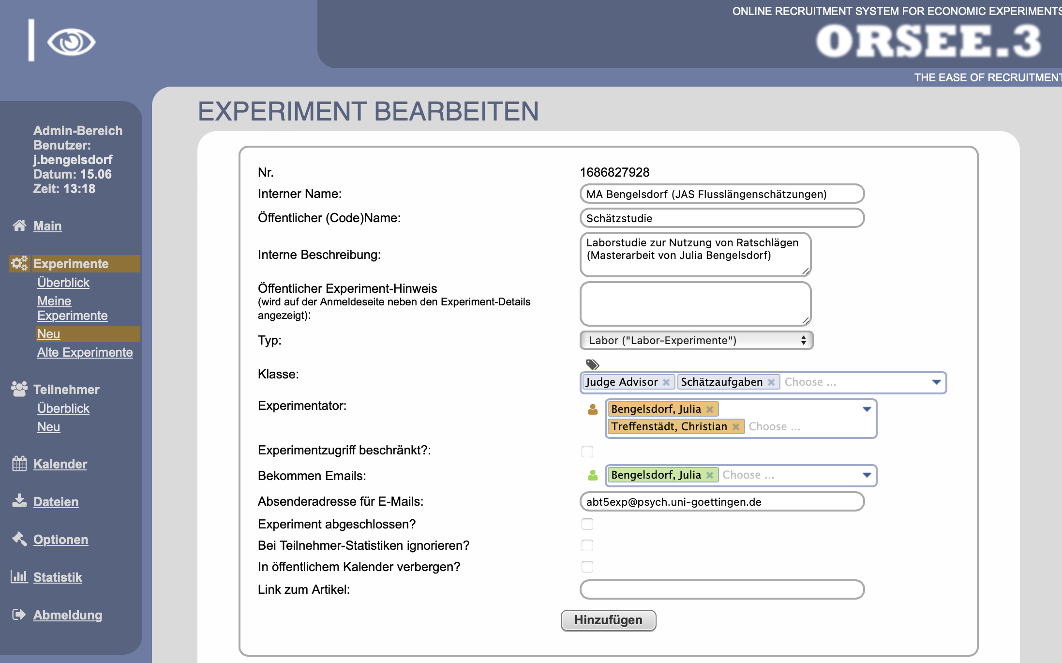Open Alte Experimente in sidebar

coord(85,352)
